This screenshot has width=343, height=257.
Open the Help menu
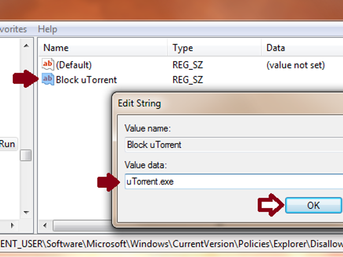tap(47, 29)
